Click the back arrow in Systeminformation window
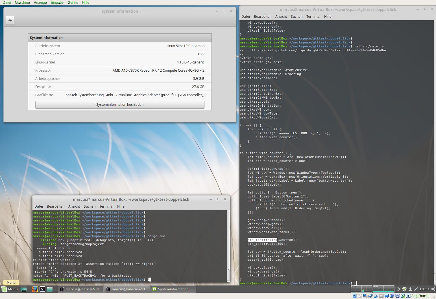The image size is (436, 299). click(x=10, y=20)
